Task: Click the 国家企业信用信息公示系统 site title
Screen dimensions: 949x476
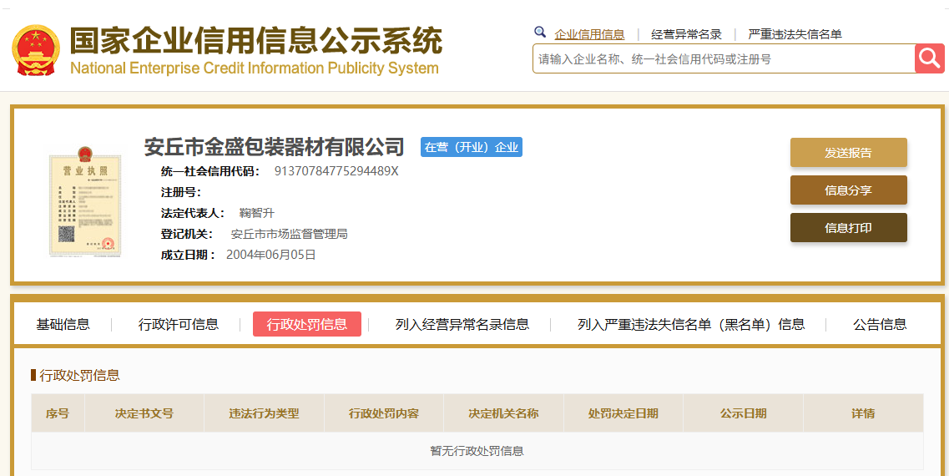Action: (256, 41)
